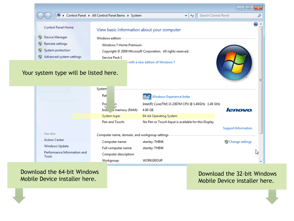Click the Full computer name label
The height and width of the screenshot is (221, 294).
tap(117, 148)
